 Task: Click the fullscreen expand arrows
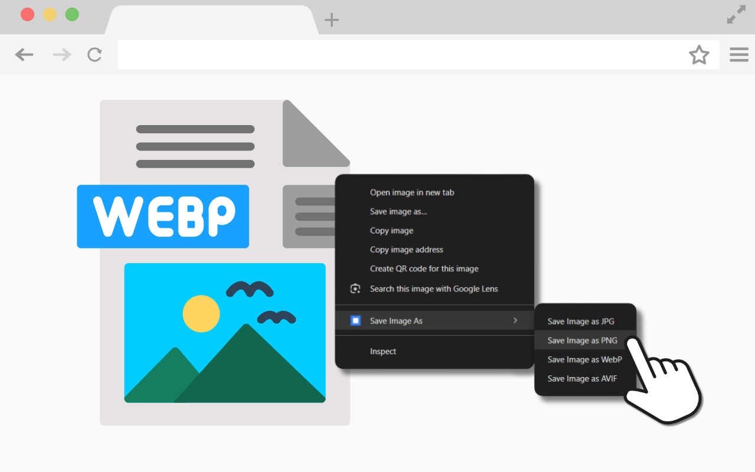point(736,14)
